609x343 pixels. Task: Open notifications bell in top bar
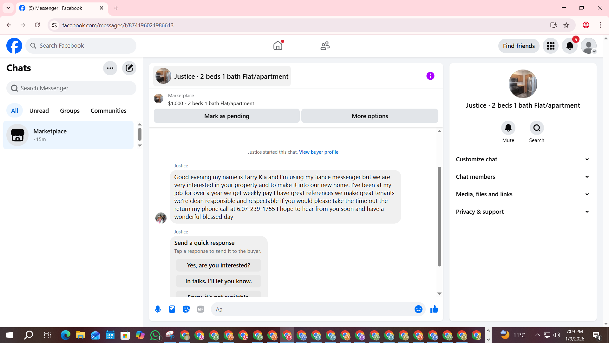pyautogui.click(x=570, y=46)
